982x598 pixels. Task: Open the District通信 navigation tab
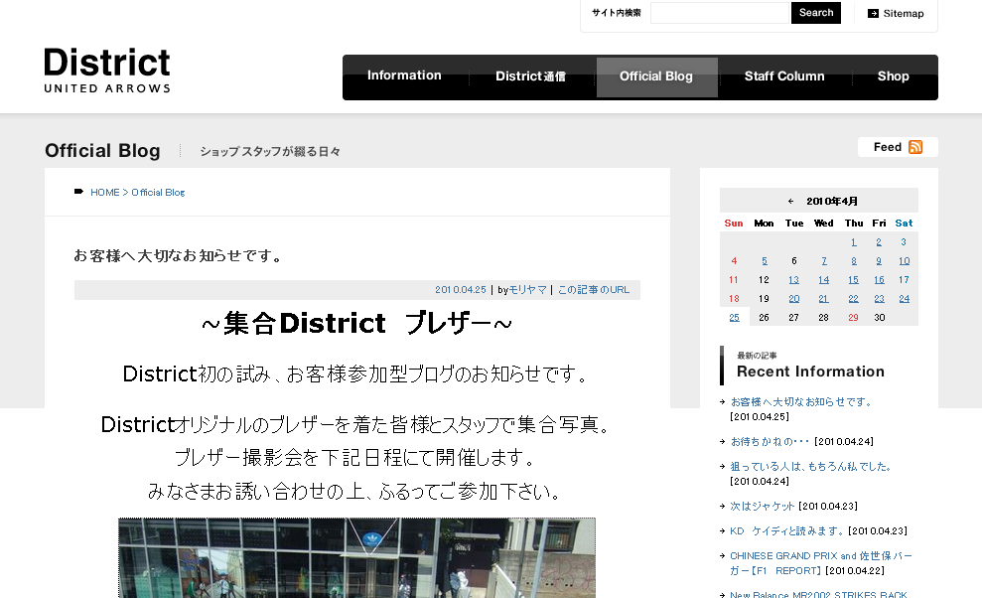(x=530, y=76)
